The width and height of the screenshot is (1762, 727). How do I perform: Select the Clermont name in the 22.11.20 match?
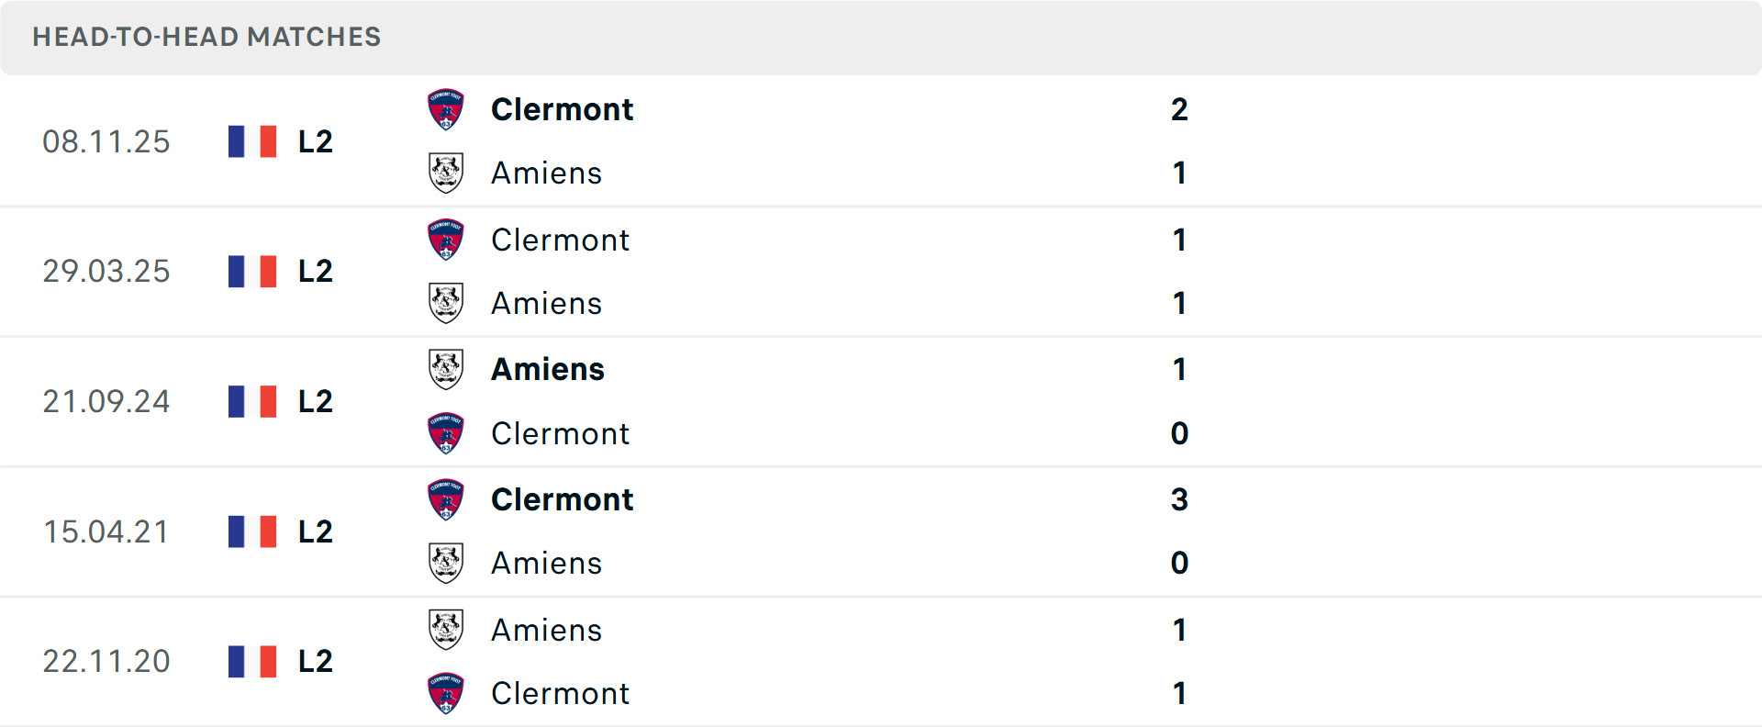click(x=561, y=693)
